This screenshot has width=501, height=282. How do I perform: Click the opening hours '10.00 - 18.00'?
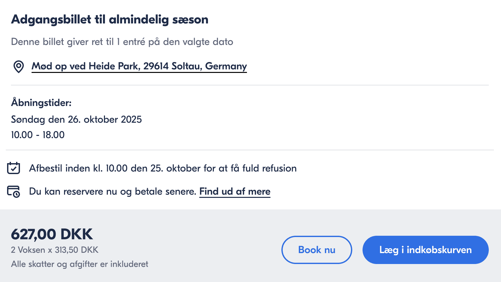coord(38,135)
